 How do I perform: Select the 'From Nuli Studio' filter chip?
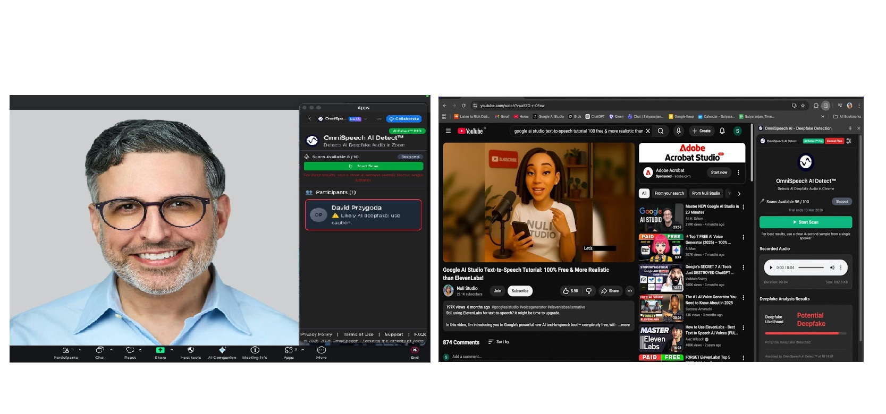pos(706,193)
